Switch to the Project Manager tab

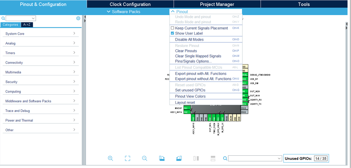pos(217,4)
